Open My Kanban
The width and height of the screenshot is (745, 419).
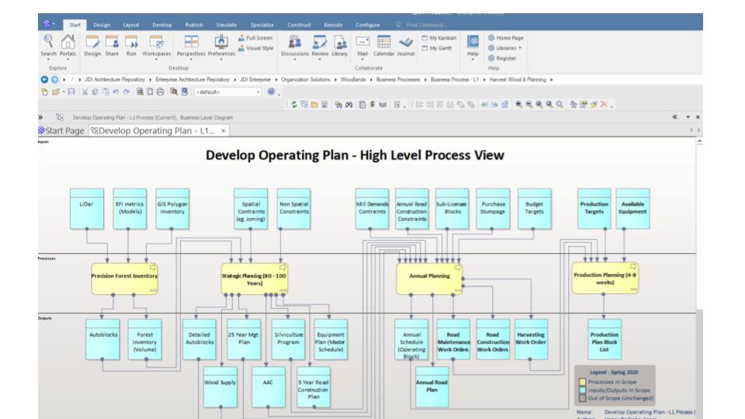coord(439,37)
